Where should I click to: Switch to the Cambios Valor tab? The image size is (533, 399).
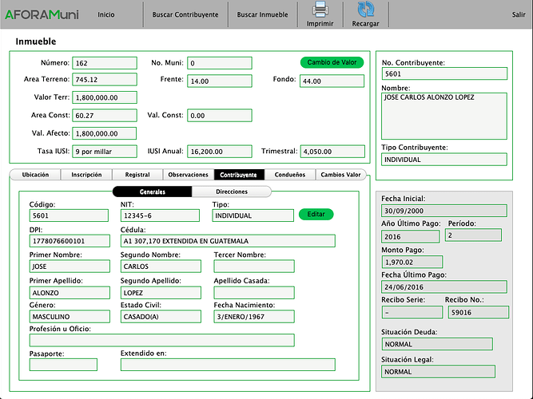tap(341, 175)
